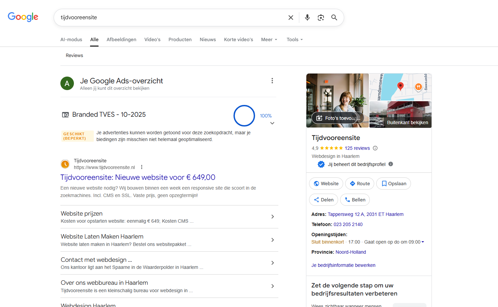Open Google Lens image search
Screen dimensions: 498x307
point(321,17)
